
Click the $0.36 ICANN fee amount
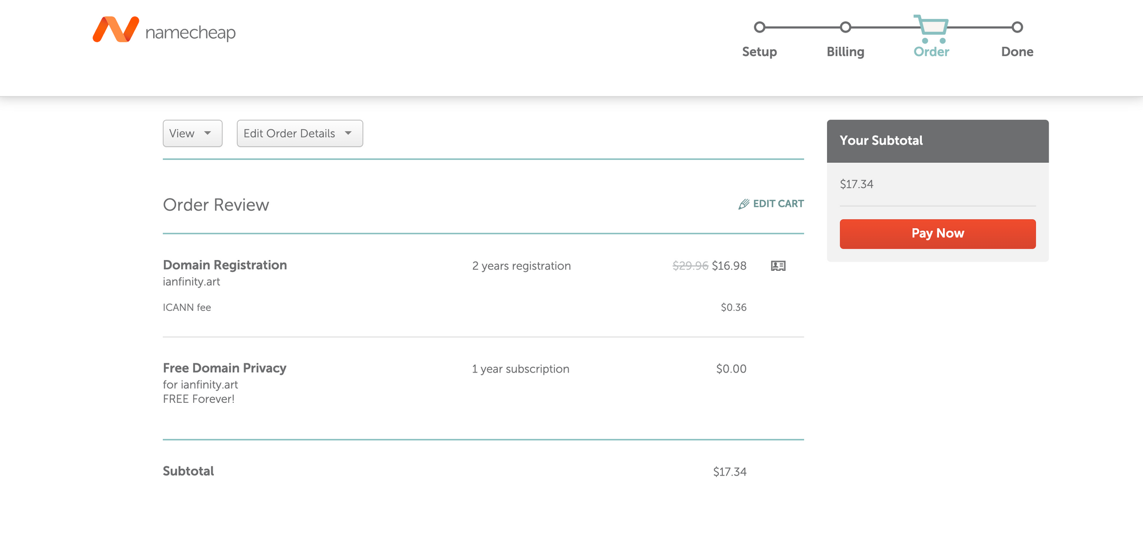point(734,307)
